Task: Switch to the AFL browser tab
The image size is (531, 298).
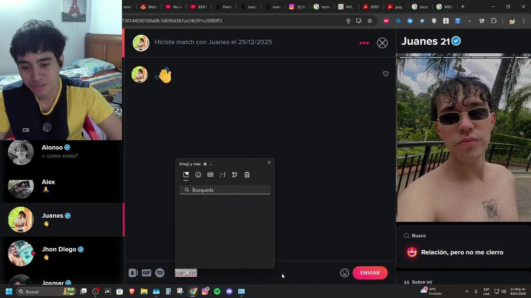Action: click(x=346, y=7)
